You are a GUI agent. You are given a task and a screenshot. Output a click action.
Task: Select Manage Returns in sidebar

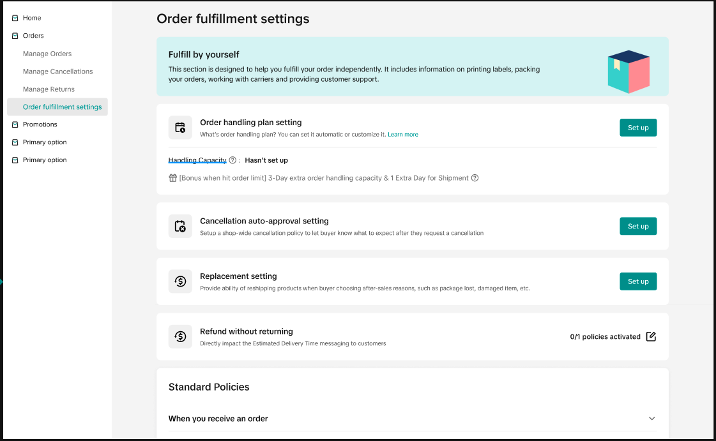click(x=49, y=89)
